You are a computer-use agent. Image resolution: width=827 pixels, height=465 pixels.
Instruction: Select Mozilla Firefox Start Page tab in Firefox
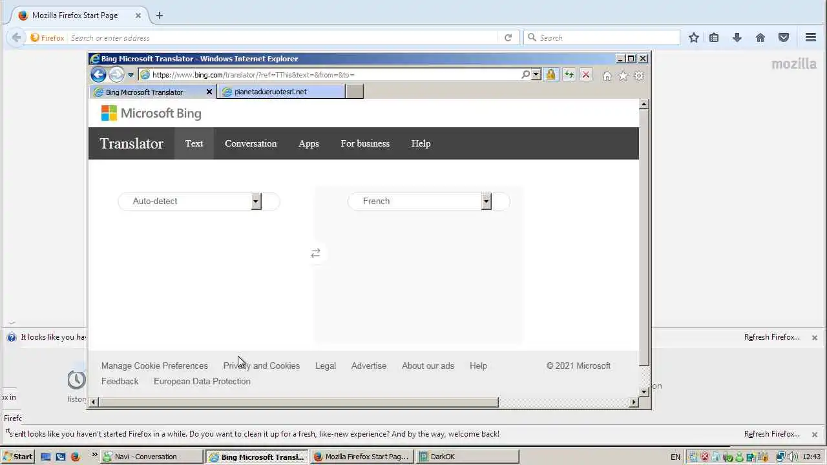tap(76, 15)
